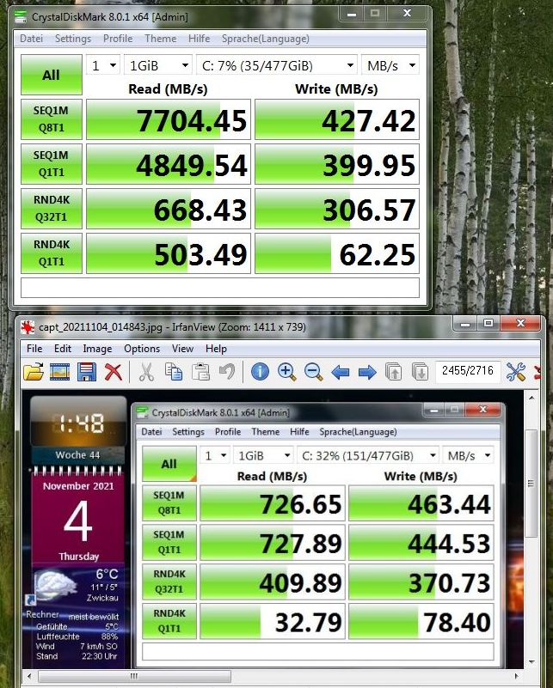Open IrfanView View menu
The width and height of the screenshot is (553, 688).
(x=182, y=349)
